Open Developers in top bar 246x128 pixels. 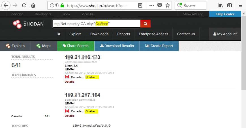43,14
